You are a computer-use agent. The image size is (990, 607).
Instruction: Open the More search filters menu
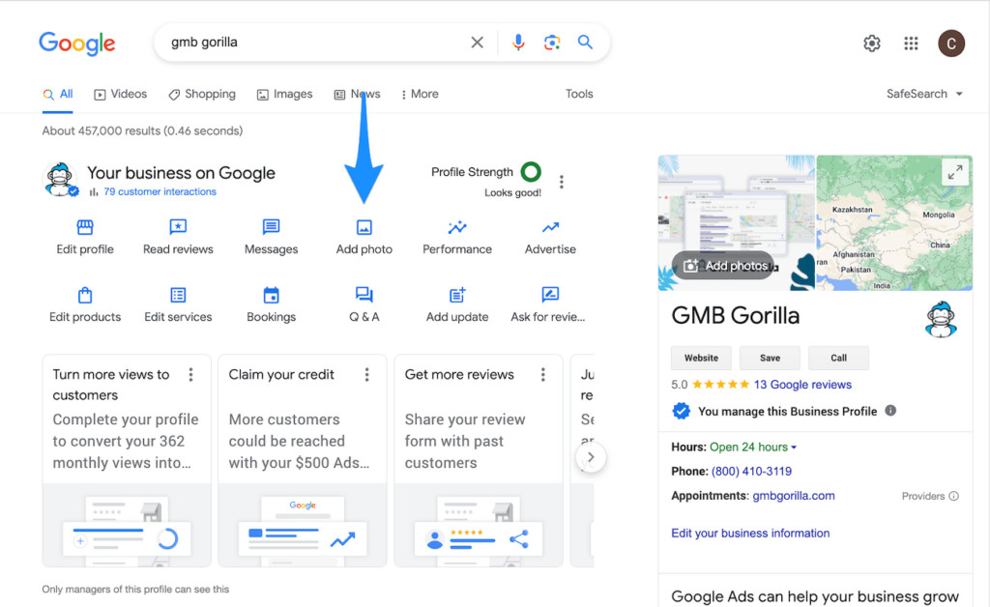420,94
